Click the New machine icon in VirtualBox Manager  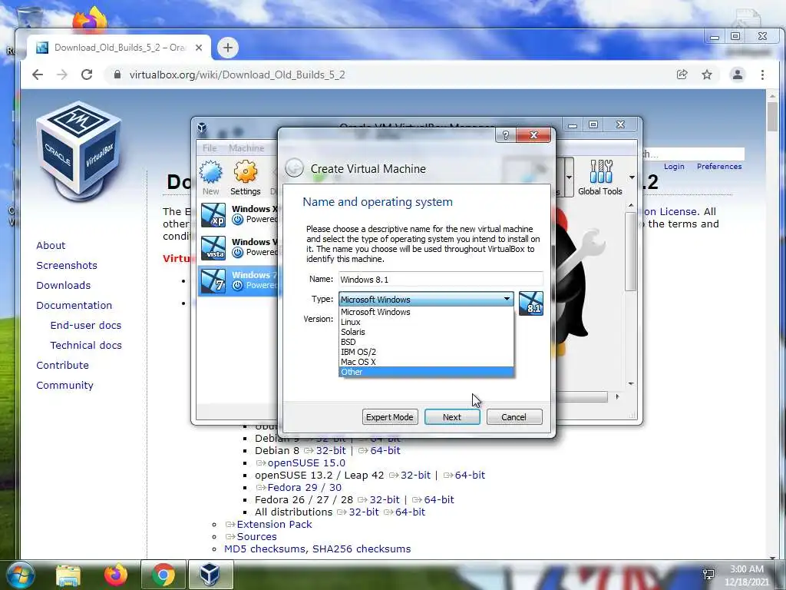click(211, 177)
